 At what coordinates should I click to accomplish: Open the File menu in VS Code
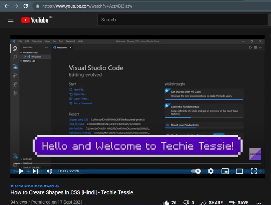click(20, 41)
